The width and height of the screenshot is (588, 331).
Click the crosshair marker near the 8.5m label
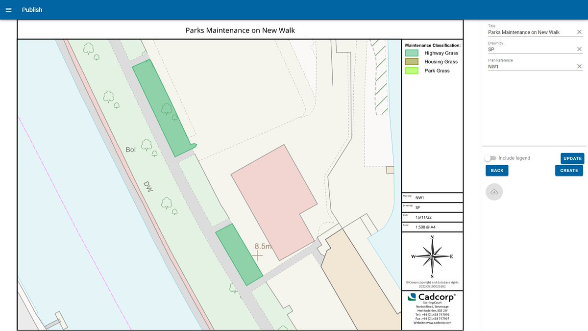258,255
